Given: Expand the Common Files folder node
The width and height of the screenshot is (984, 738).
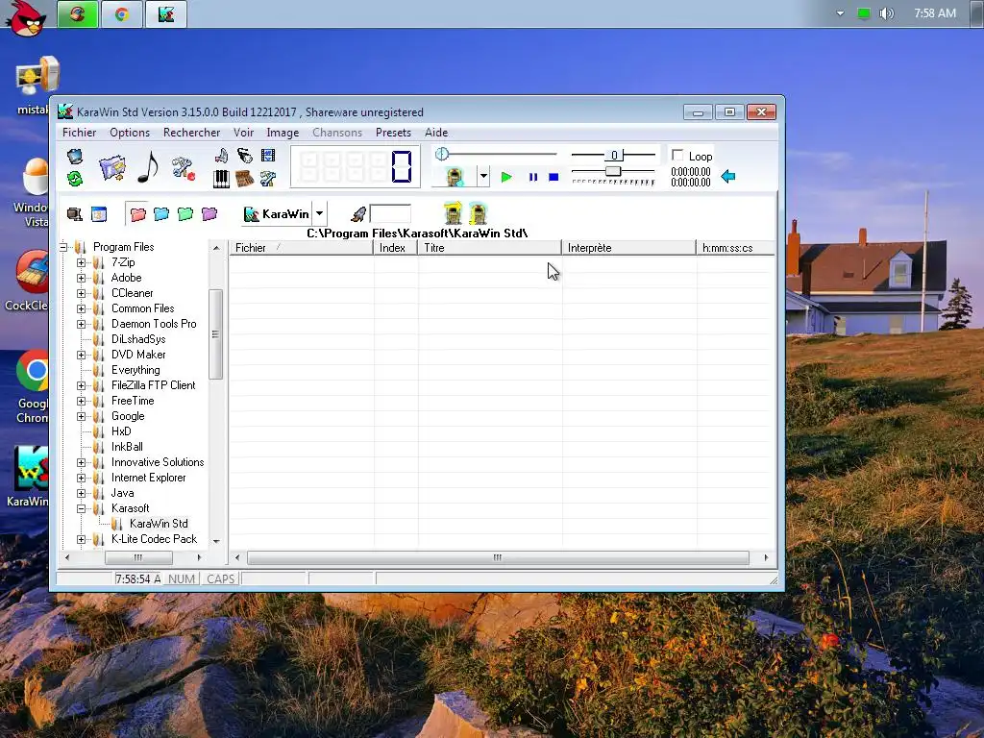Looking at the screenshot, I should click(81, 308).
